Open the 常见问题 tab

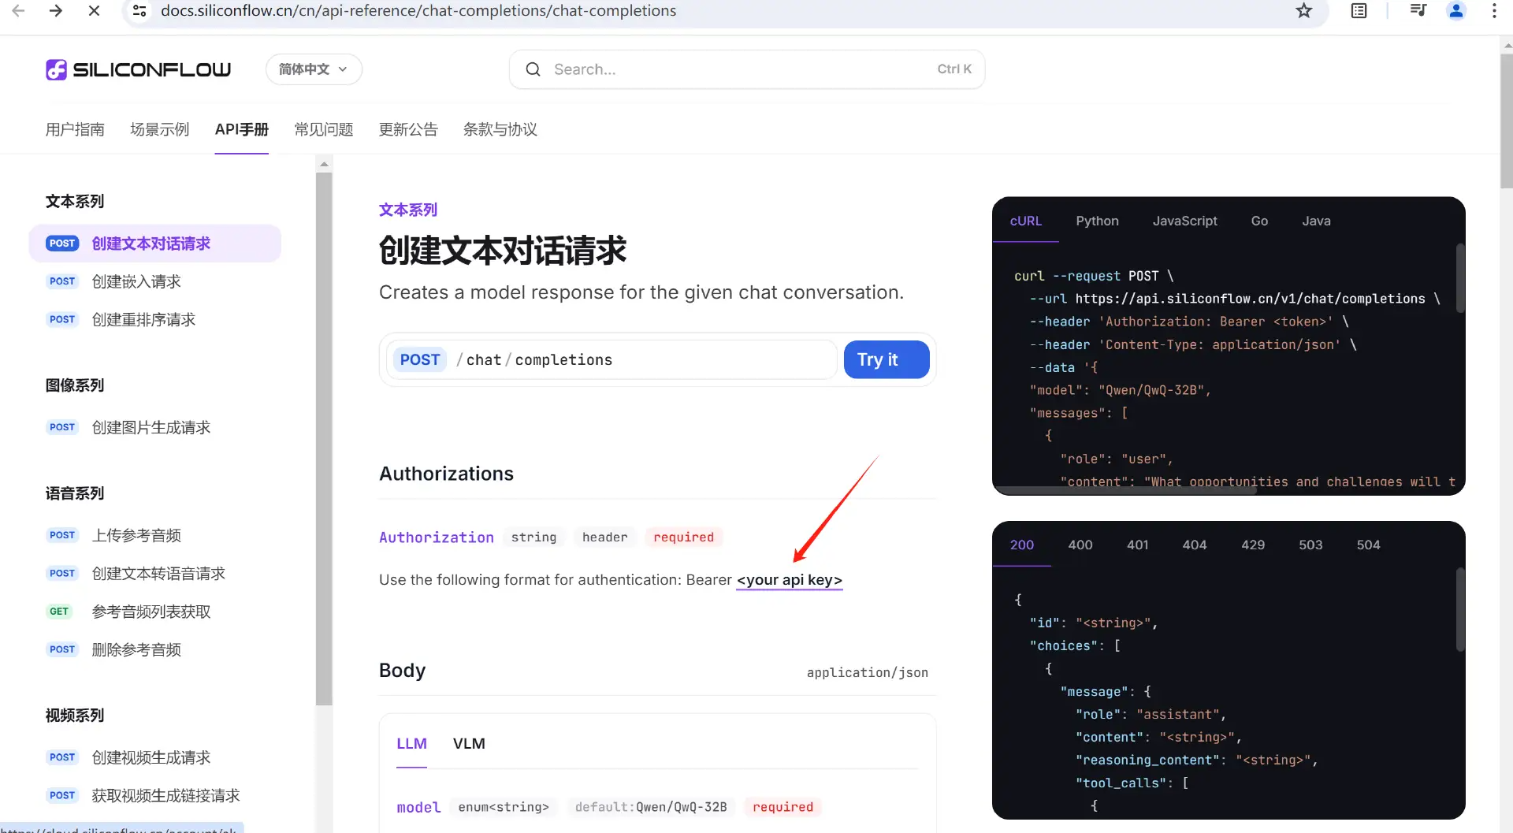324,129
